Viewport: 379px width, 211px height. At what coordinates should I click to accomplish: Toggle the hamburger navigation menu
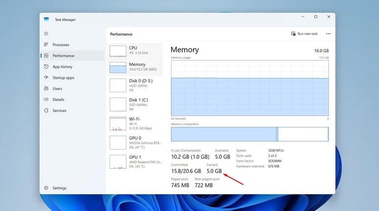47,34
